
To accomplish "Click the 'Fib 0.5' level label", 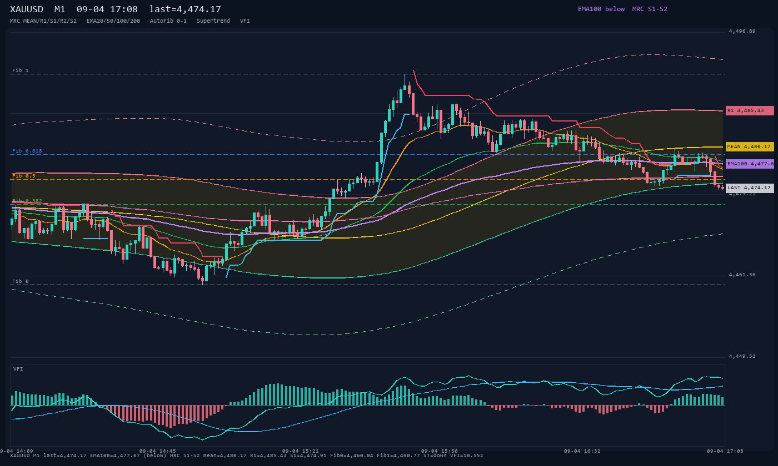I will 24,176.
